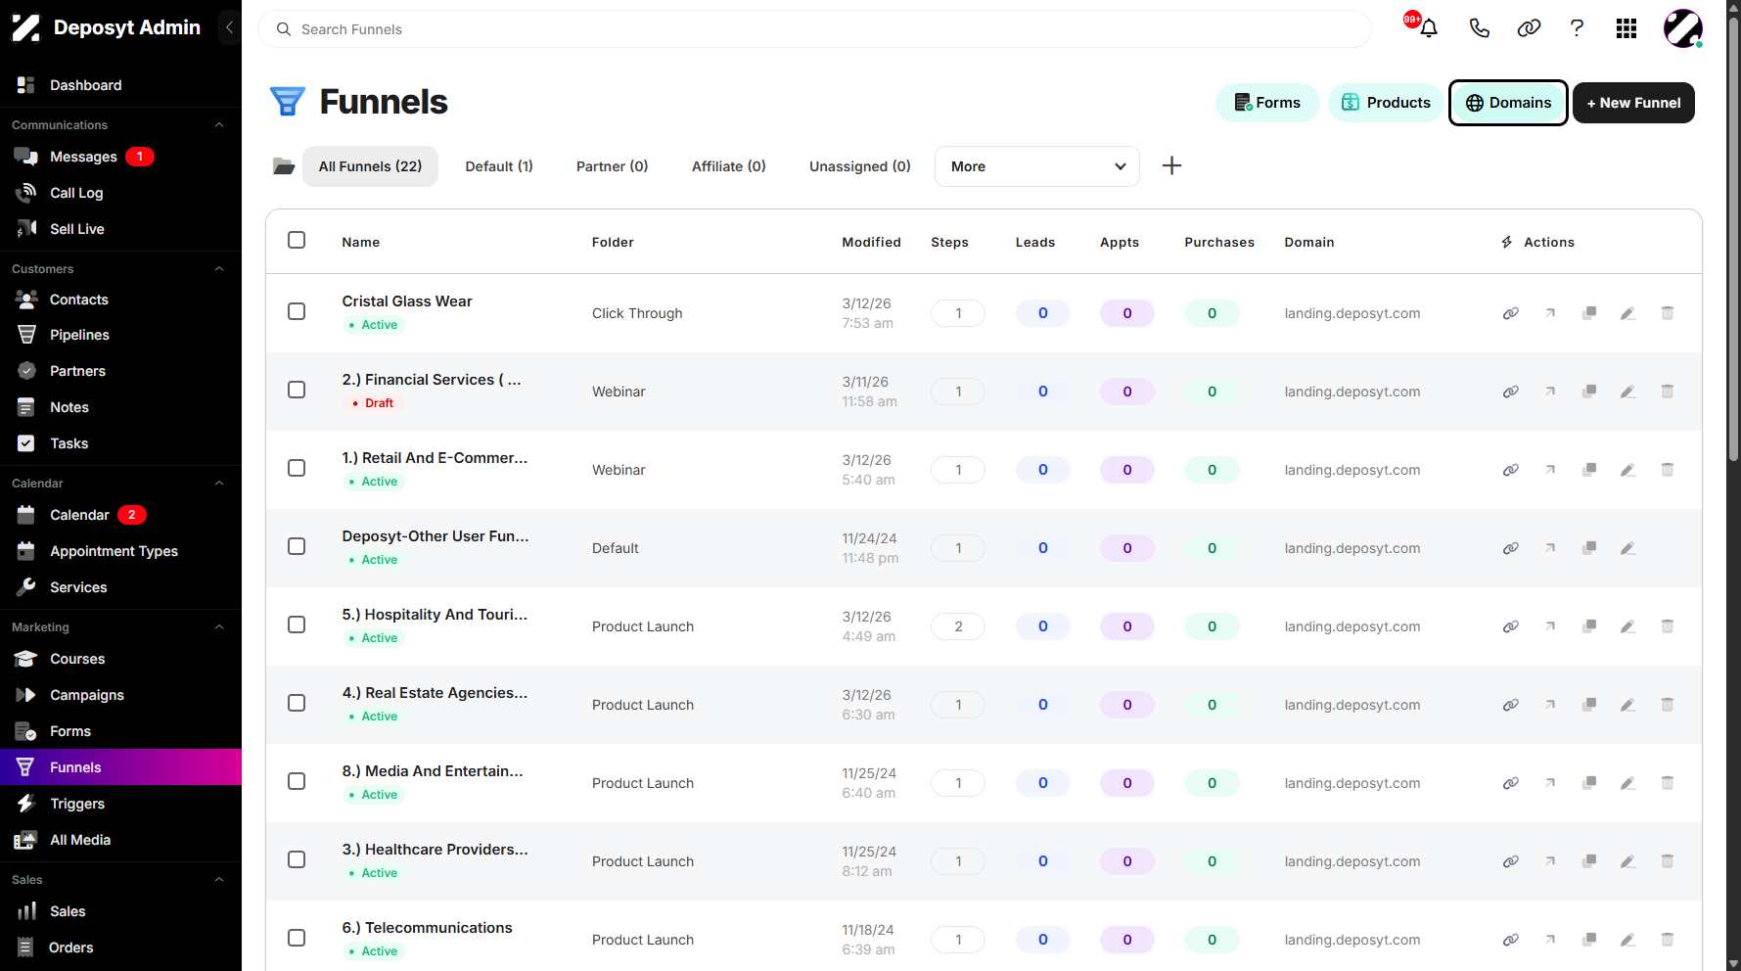Open 2.) Financial Services funnel in new tab
Viewport: 1741px width, 971px height.
(1550, 392)
